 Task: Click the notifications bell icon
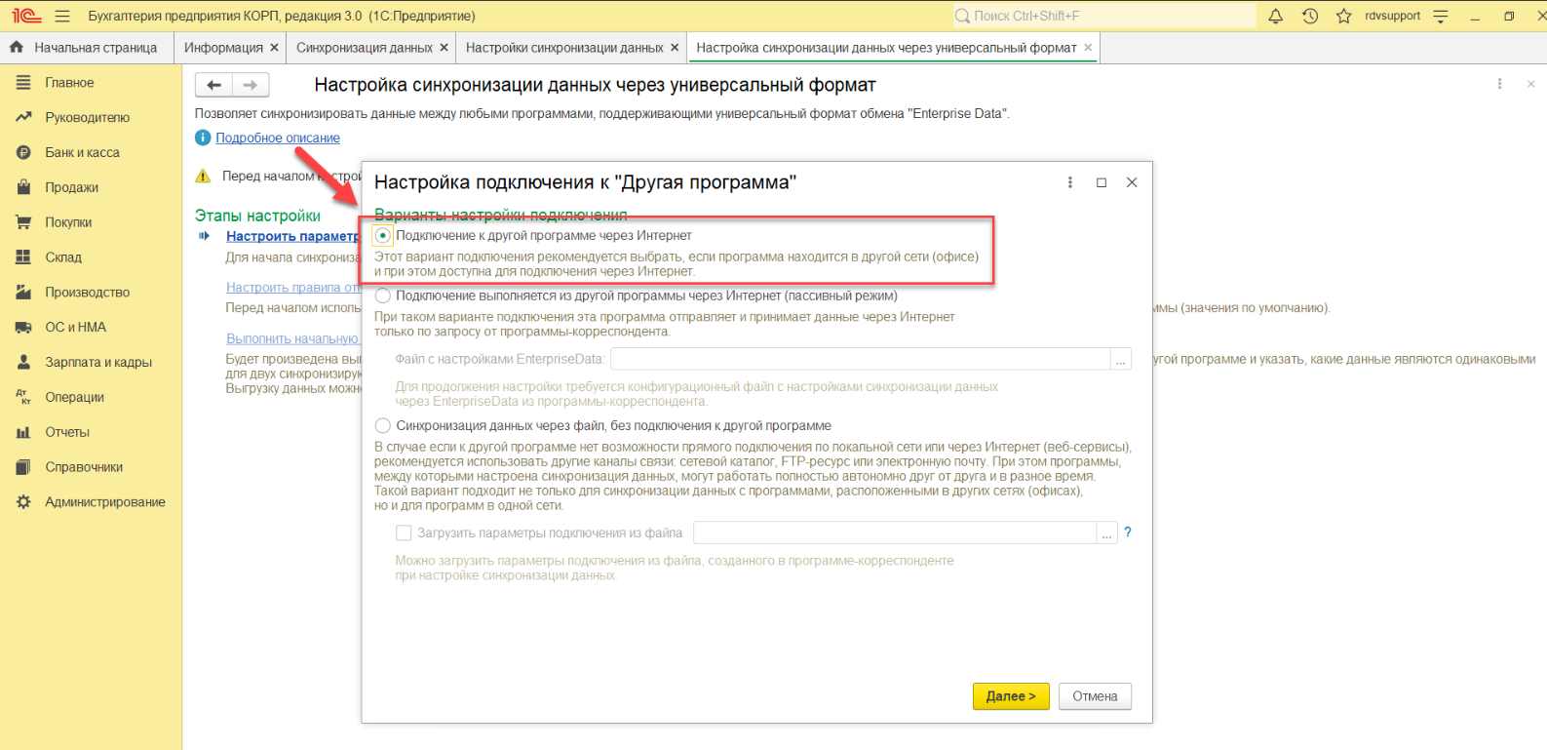coord(1275,16)
